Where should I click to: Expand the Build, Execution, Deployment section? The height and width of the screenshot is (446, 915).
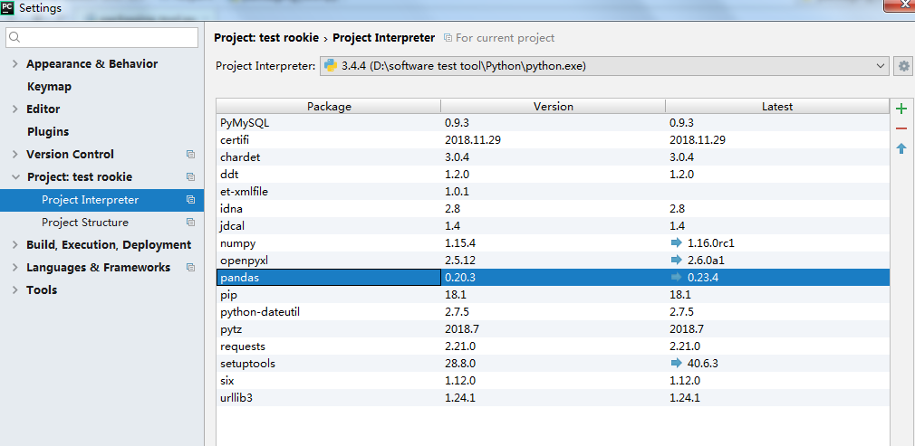pos(15,245)
